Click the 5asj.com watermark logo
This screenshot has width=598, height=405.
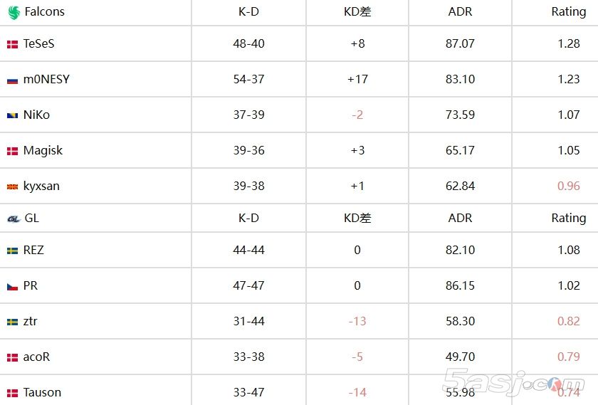511,381
